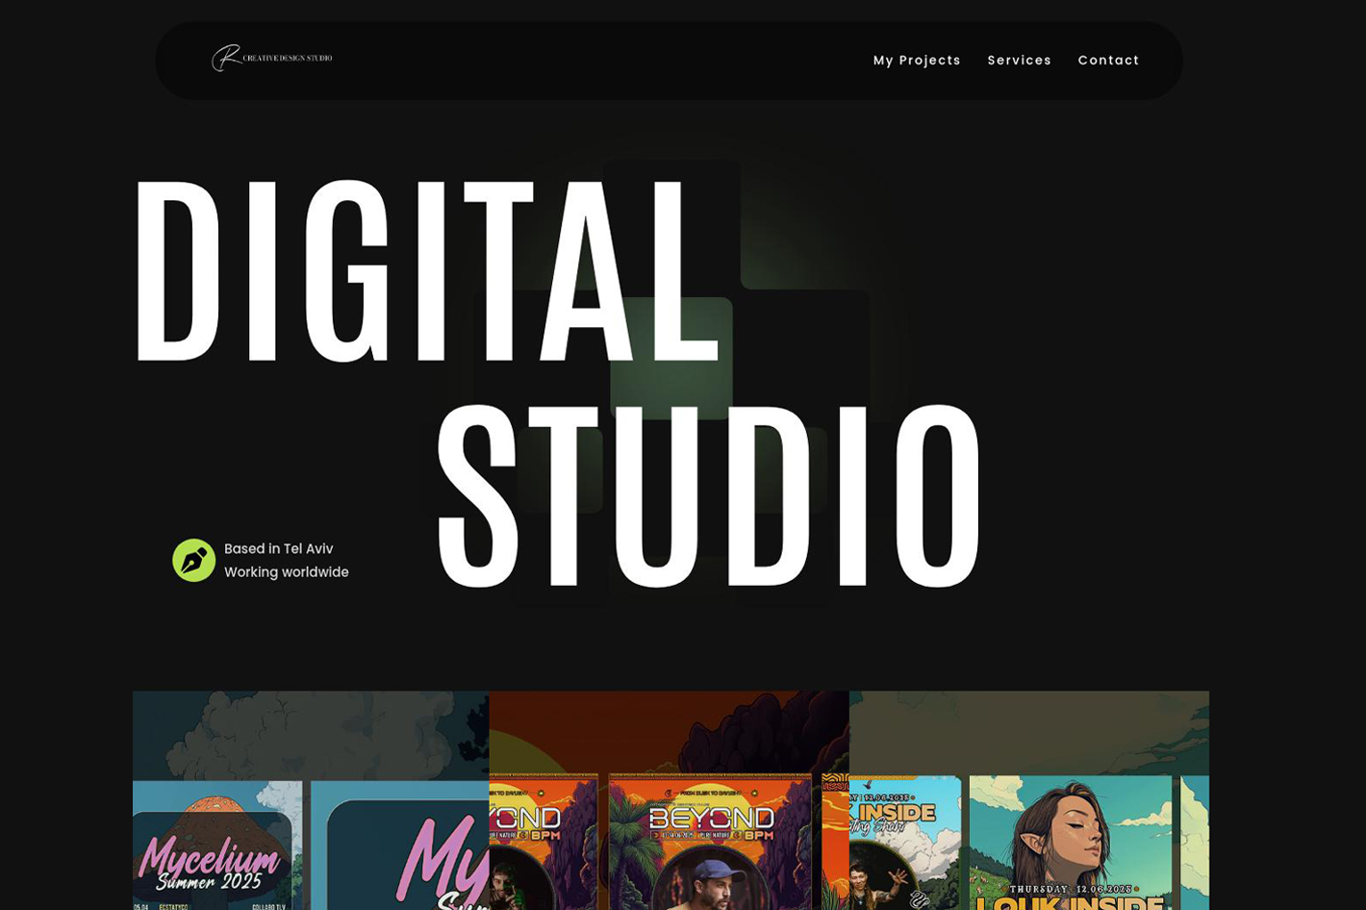The width and height of the screenshot is (1366, 910).
Task: Open the My Projects page
Action: [916, 61]
